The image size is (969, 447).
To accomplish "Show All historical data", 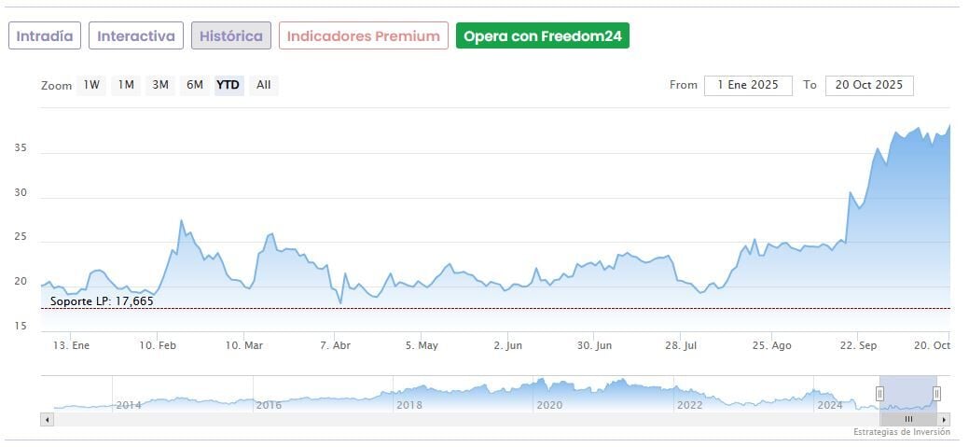I will coord(264,85).
